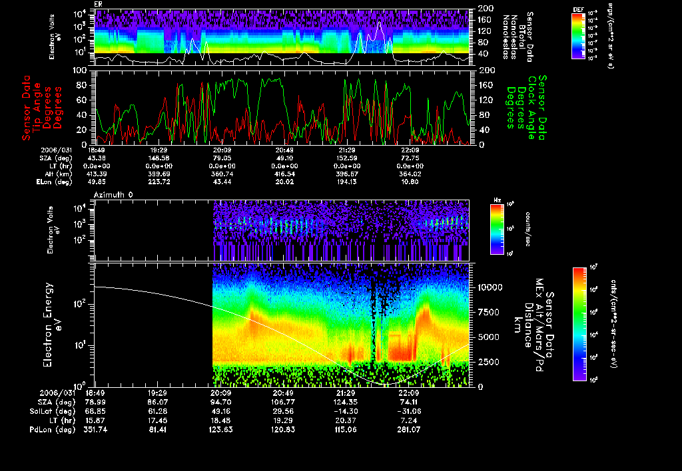Select local time value 15.87
This screenshot has width=682, height=471.
[97, 420]
